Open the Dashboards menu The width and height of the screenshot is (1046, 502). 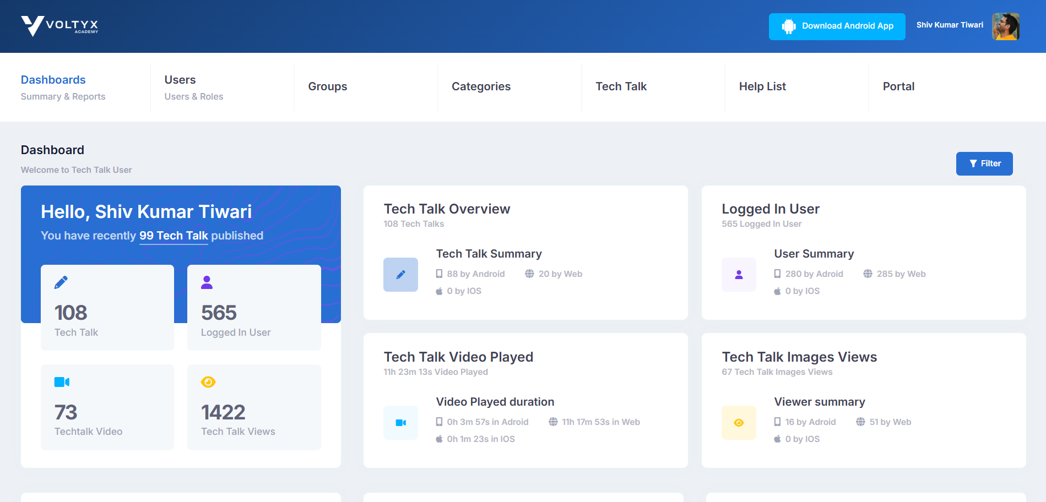tap(53, 80)
